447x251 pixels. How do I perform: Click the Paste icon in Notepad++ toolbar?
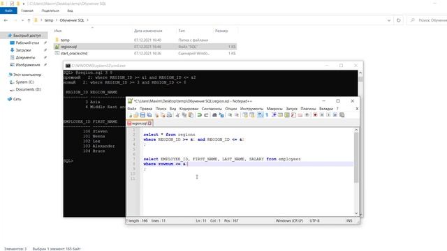click(191, 115)
